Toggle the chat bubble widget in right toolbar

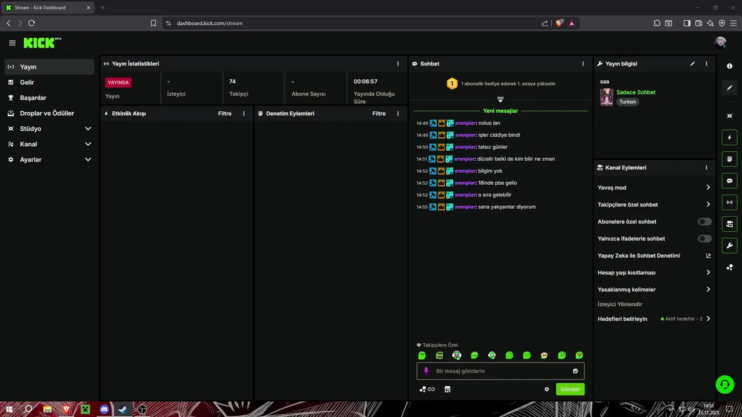point(730,181)
